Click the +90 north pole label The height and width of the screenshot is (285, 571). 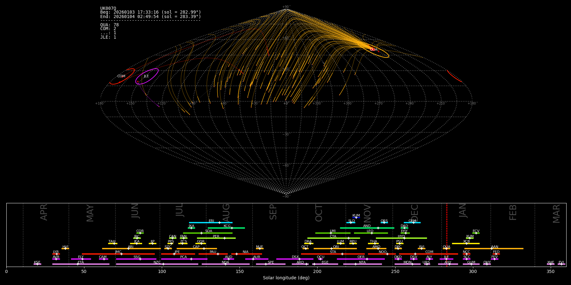pos(286,7)
